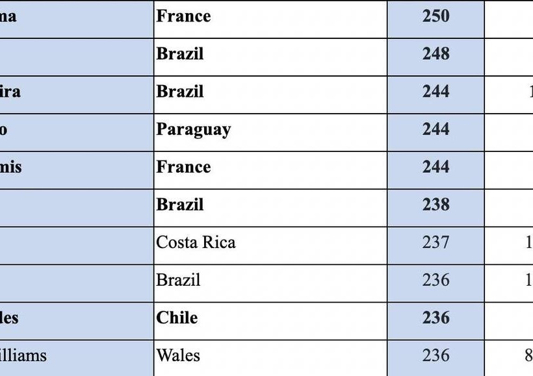Select the 244 cell in the lower France row
Image resolution: width=533 pixels, height=376 pixels.
click(435, 168)
